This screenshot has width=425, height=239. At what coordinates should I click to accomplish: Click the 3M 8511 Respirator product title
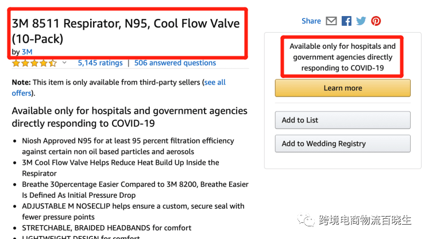pyautogui.click(x=126, y=32)
